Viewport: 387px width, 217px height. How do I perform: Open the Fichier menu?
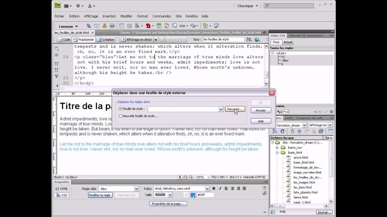pos(60,16)
